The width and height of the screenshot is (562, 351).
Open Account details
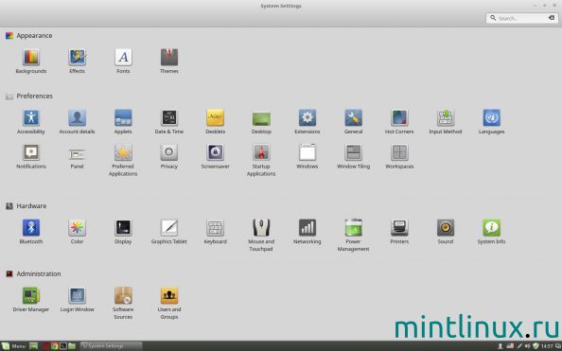point(77,121)
